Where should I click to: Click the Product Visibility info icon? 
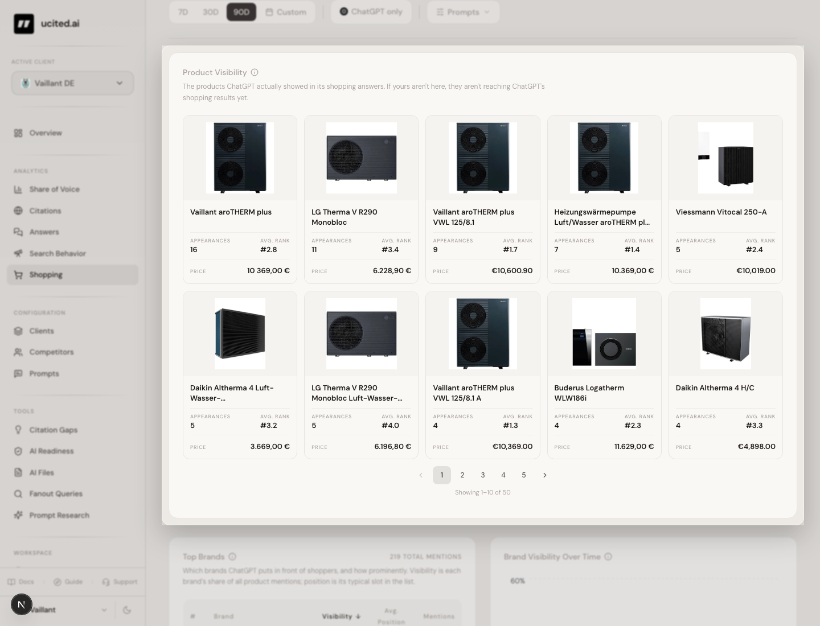pyautogui.click(x=255, y=72)
